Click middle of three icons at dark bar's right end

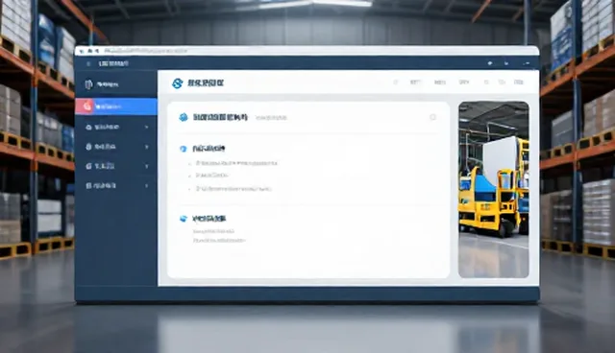pyautogui.click(x=506, y=63)
